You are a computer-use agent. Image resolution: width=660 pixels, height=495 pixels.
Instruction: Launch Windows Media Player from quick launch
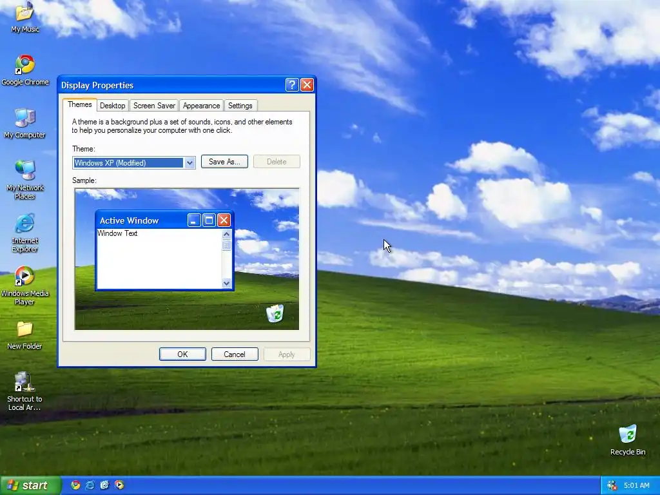[x=119, y=485]
